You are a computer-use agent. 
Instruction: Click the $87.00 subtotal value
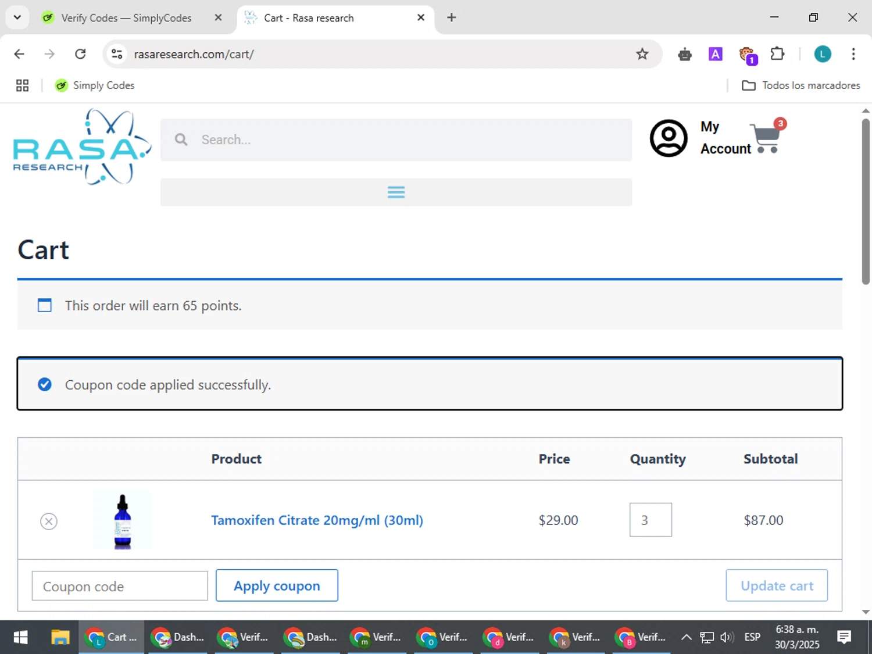coord(763,520)
